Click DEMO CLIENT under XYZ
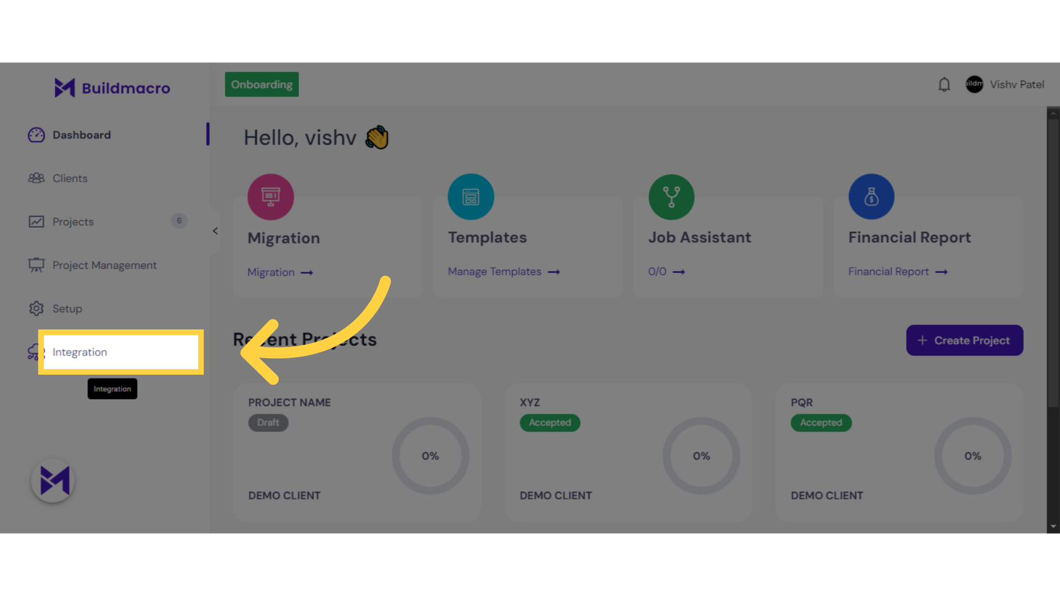The image size is (1060, 596). coord(555,496)
